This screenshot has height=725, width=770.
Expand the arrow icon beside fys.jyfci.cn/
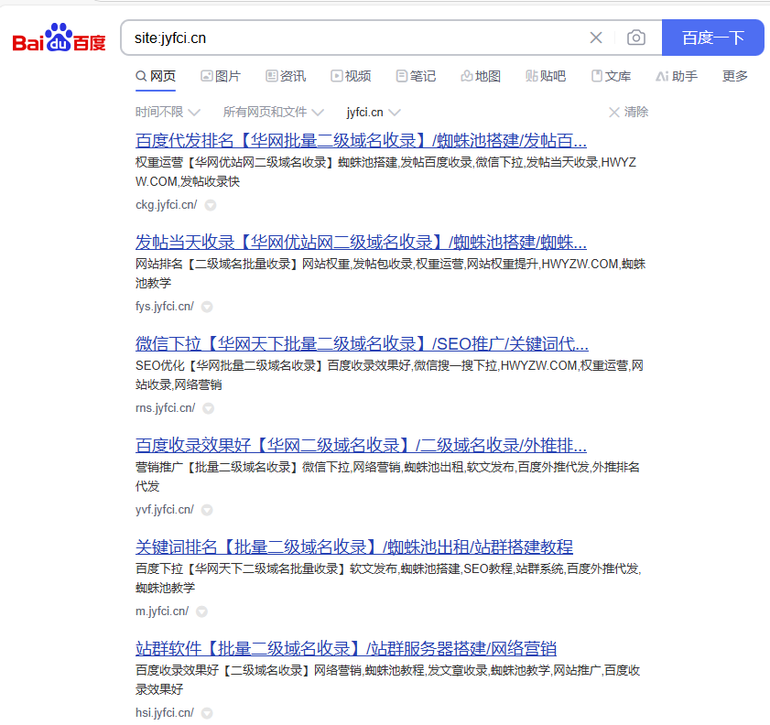click(207, 307)
